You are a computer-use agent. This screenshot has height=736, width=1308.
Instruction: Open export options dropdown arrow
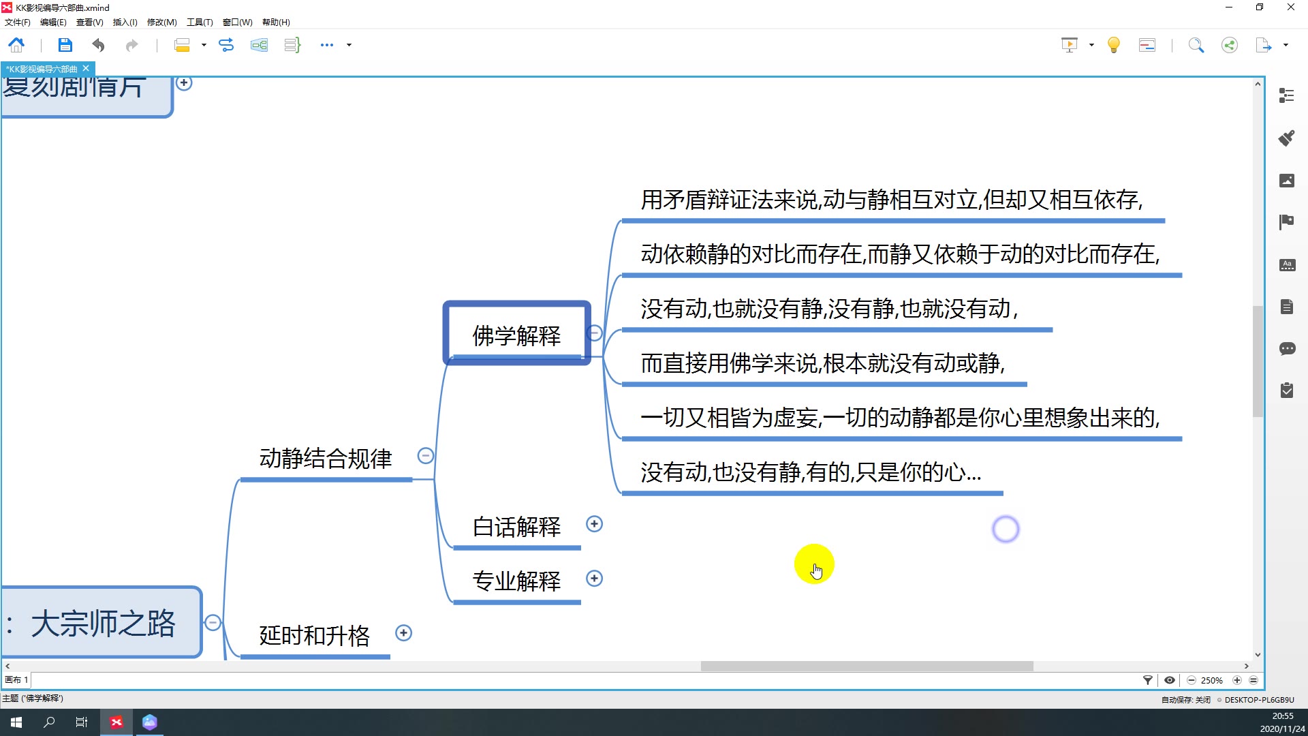[1286, 45]
